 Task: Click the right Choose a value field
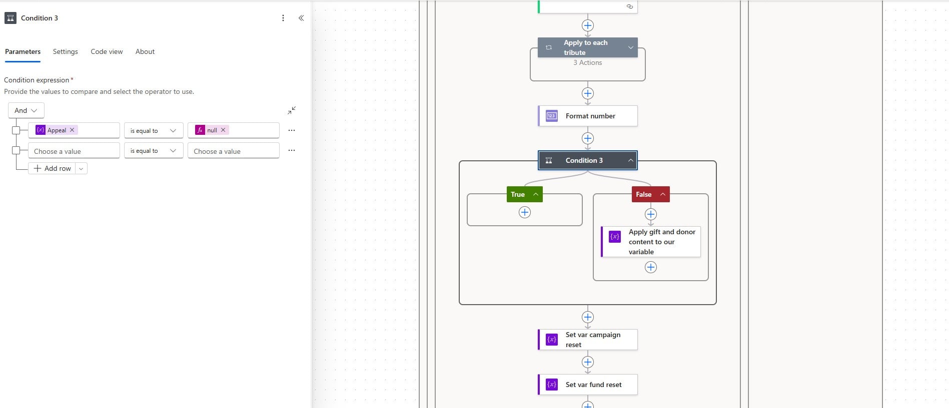point(234,151)
